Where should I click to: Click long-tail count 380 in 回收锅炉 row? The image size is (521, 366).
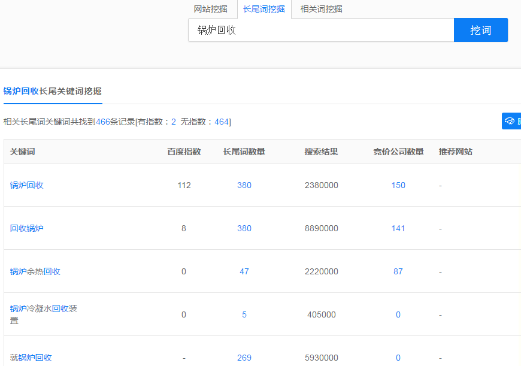point(244,228)
